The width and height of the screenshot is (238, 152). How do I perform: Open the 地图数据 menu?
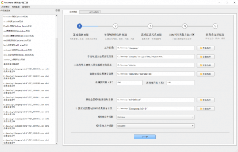tap(16, 6)
